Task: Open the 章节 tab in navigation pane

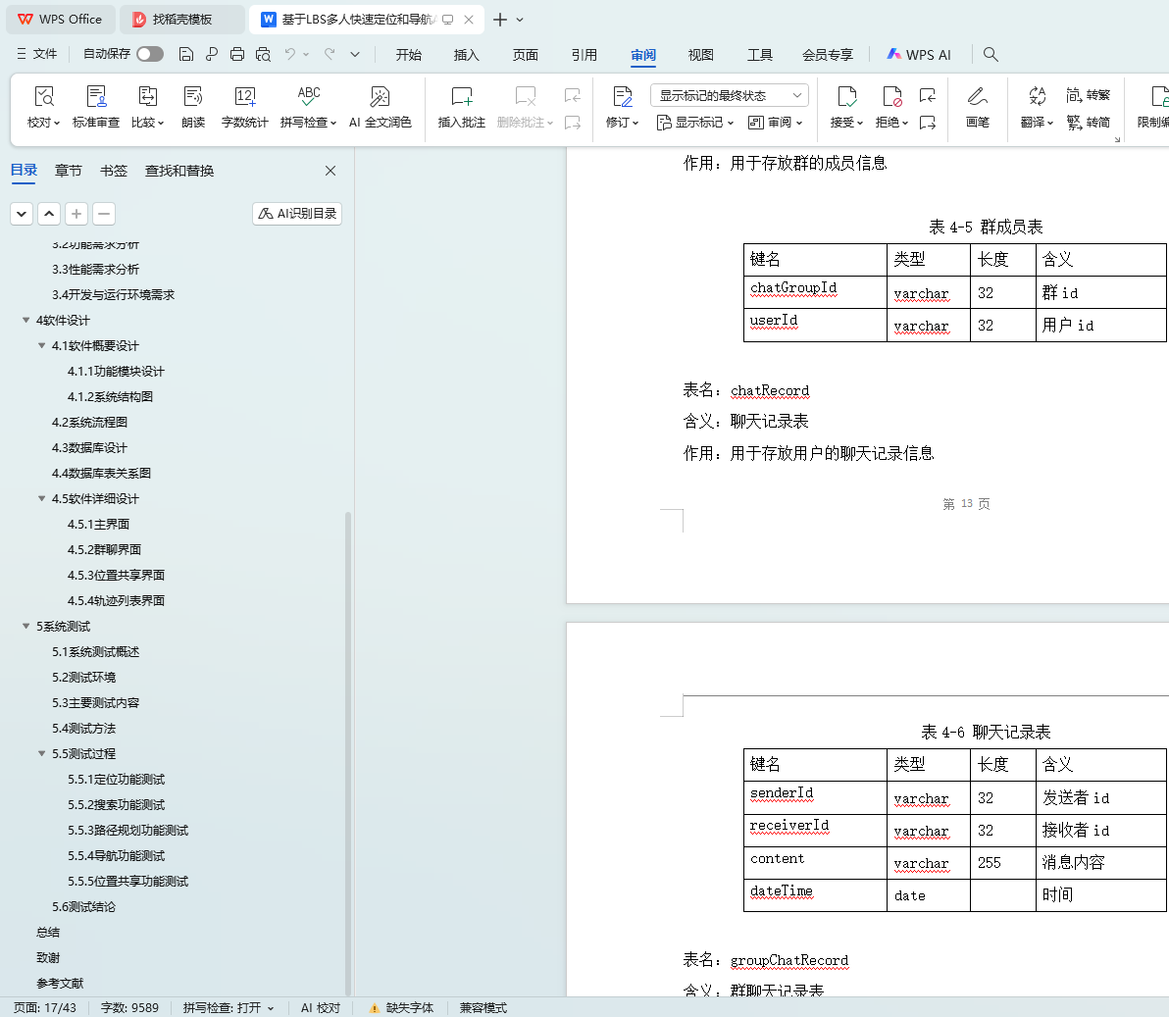Action: pyautogui.click(x=69, y=171)
